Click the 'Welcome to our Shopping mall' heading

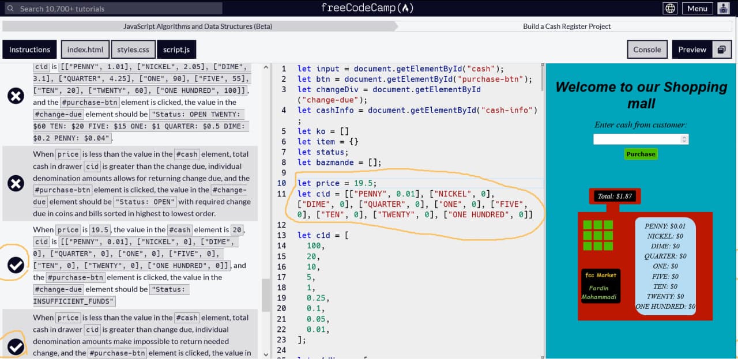[641, 95]
